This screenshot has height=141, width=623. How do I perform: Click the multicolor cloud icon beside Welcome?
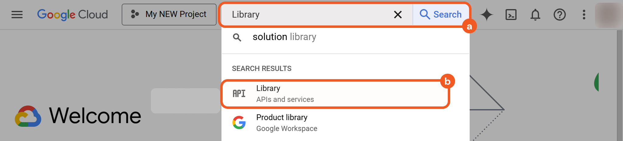click(x=28, y=116)
